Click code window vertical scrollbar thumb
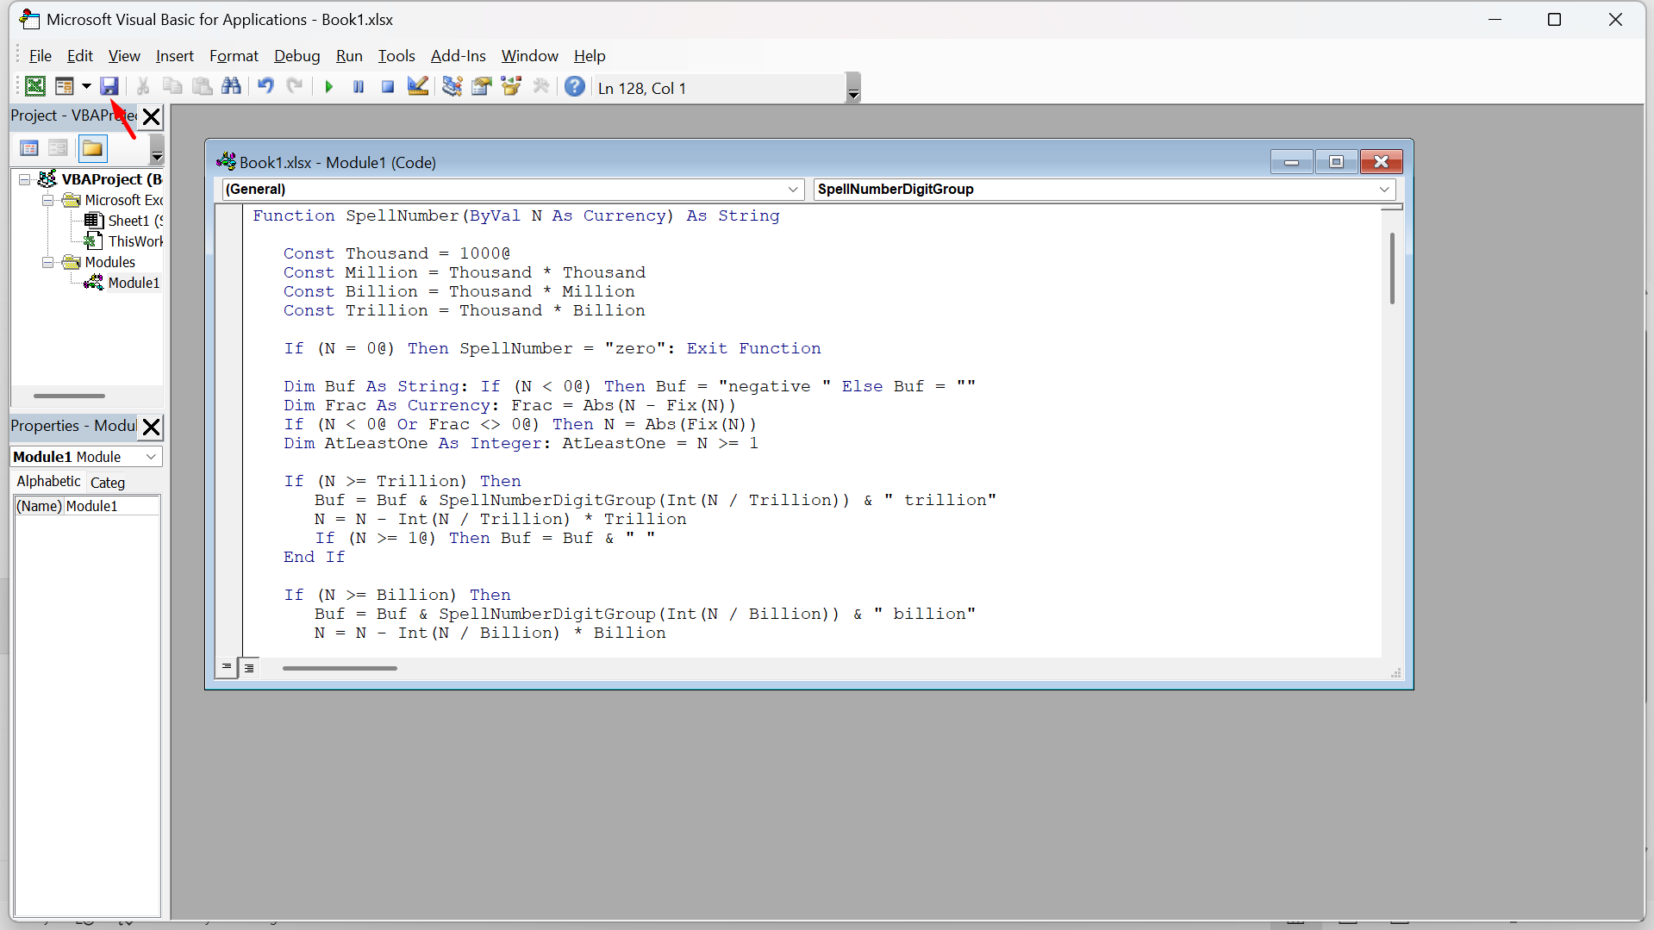The width and height of the screenshot is (1654, 930). tap(1392, 268)
